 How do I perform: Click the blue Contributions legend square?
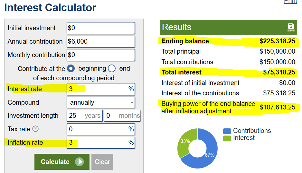[x=227, y=131]
